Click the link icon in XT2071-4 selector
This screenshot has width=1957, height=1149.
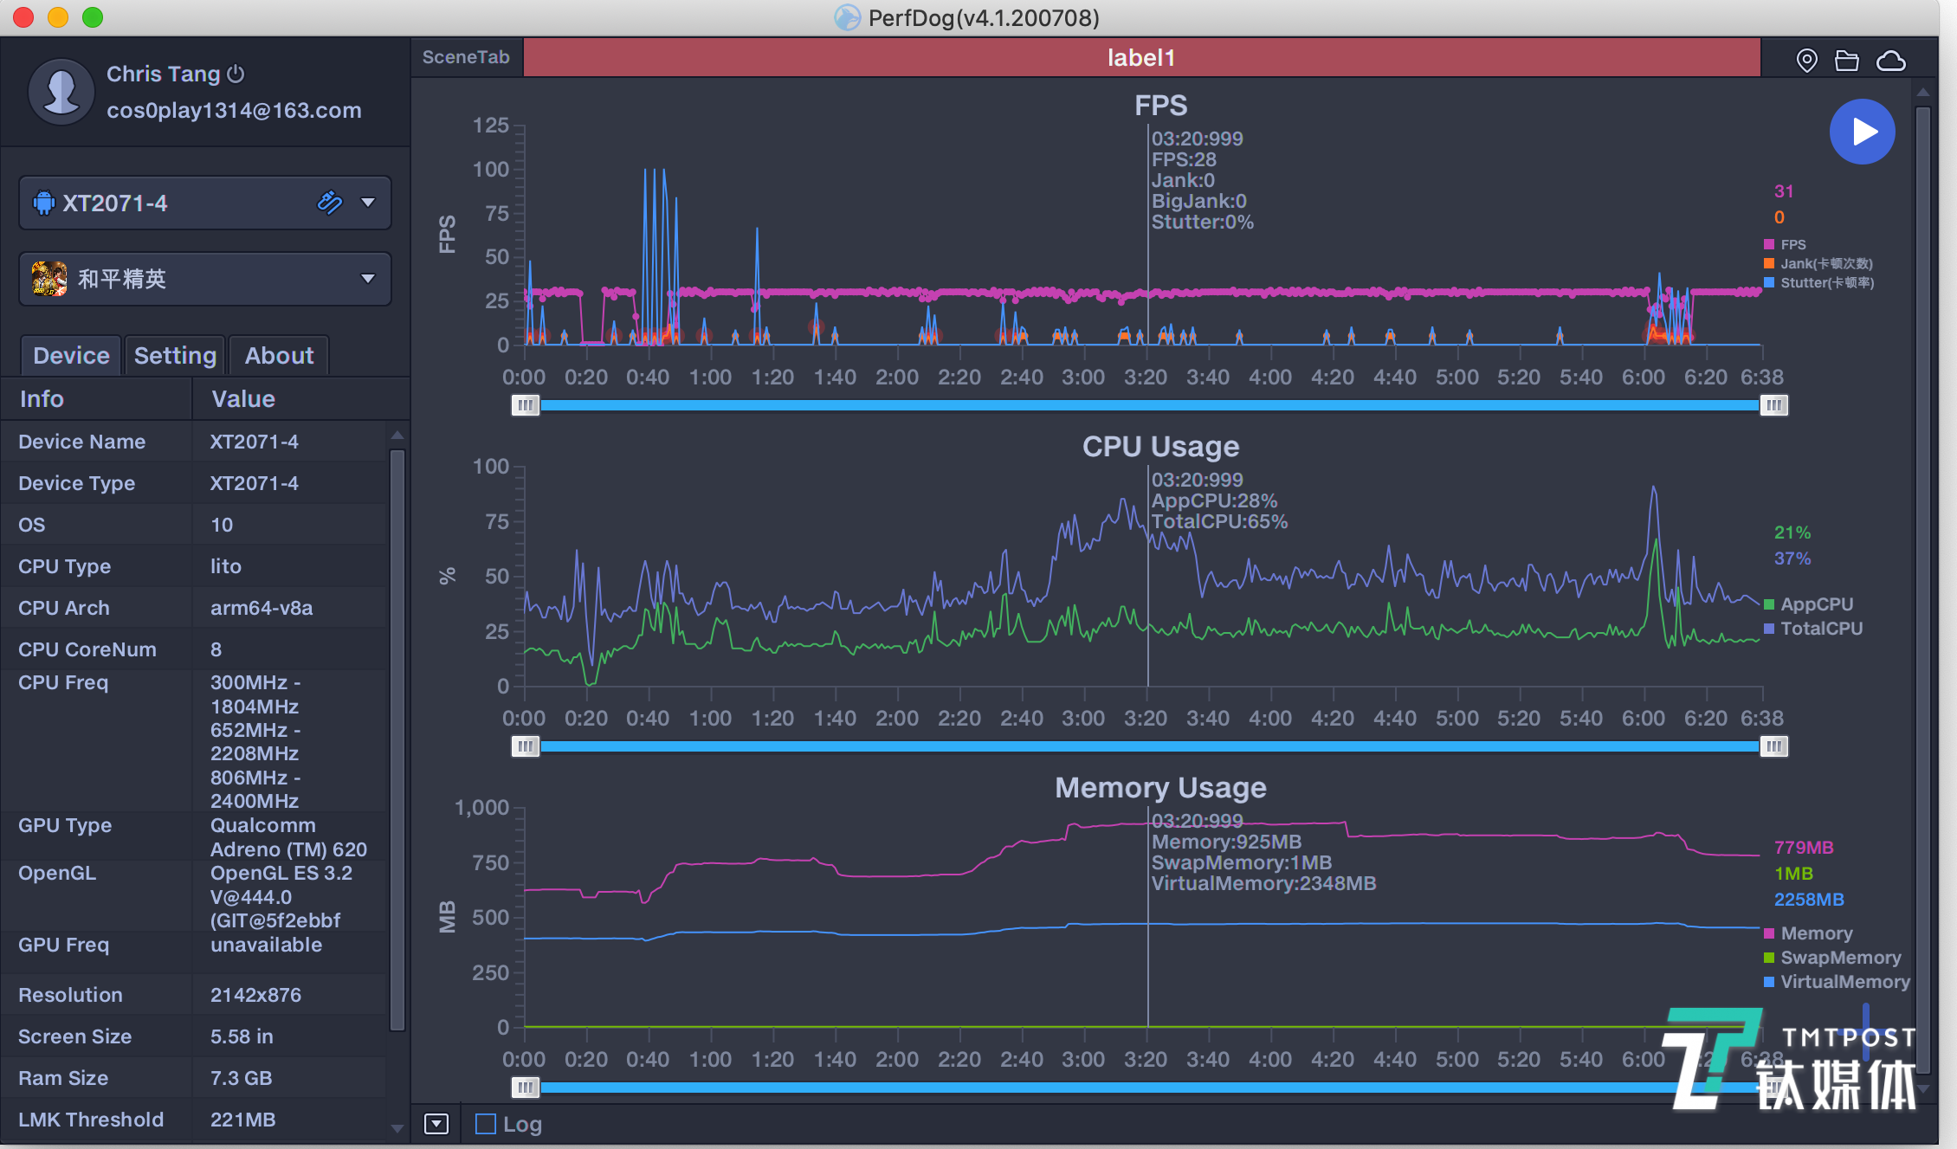(329, 203)
